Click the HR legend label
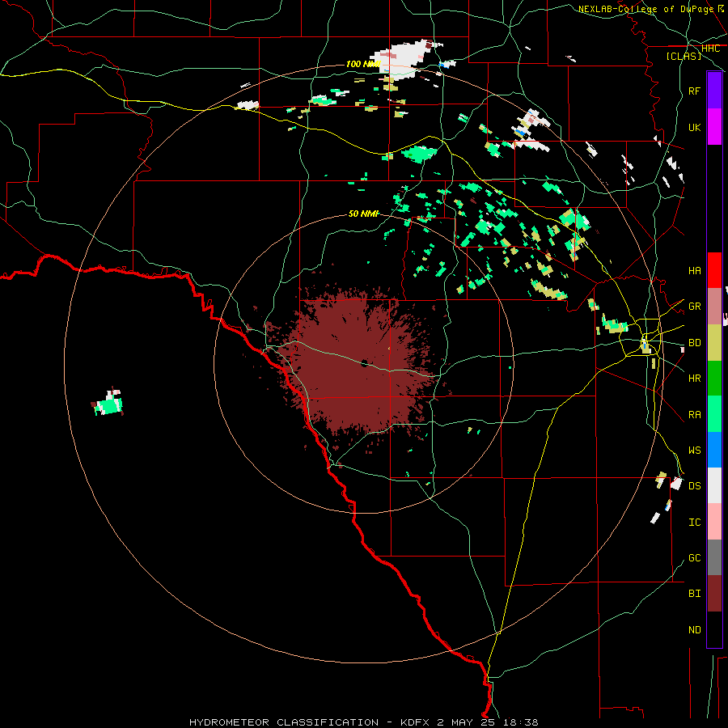Viewport: 728px width, 728px height. click(x=694, y=379)
